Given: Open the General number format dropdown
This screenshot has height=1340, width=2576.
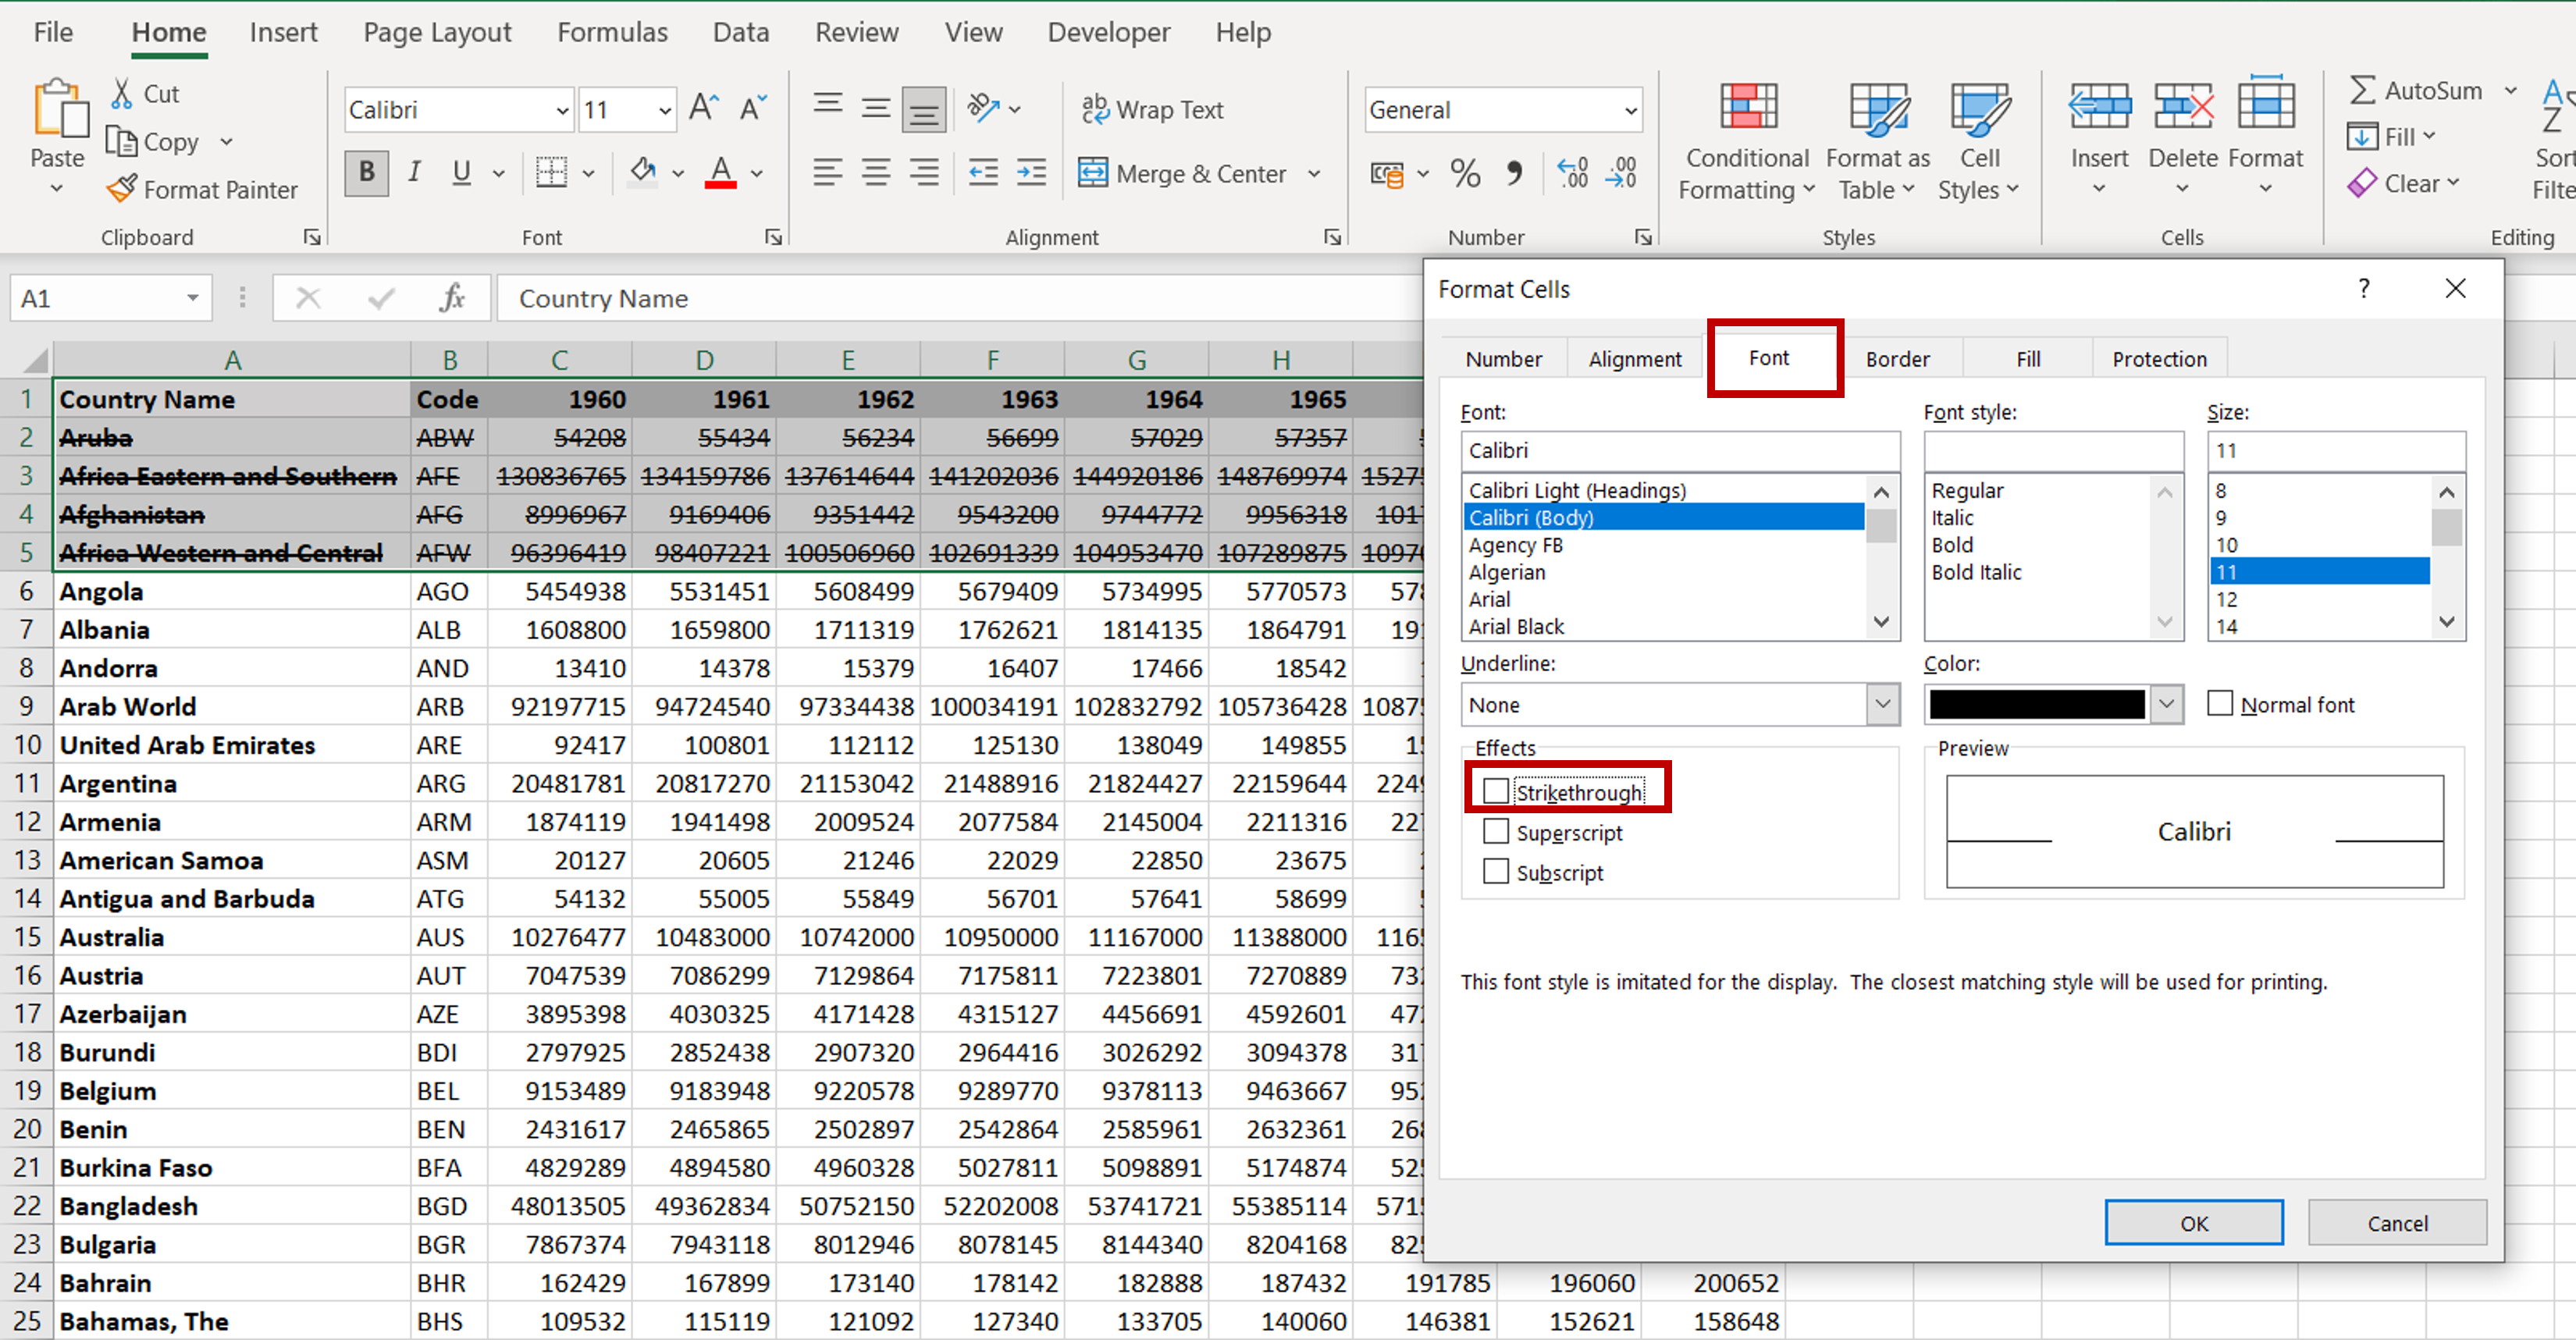Looking at the screenshot, I should pos(1630,110).
